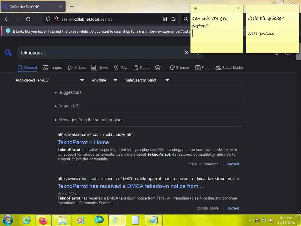301x226 pixels.
Task: Open options dots next to google brave
Action: (x=223, y=208)
